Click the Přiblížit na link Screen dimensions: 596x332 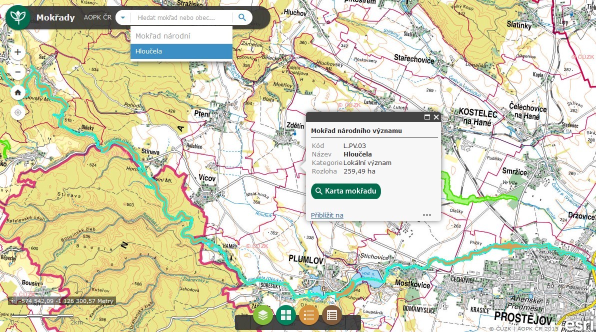click(327, 215)
